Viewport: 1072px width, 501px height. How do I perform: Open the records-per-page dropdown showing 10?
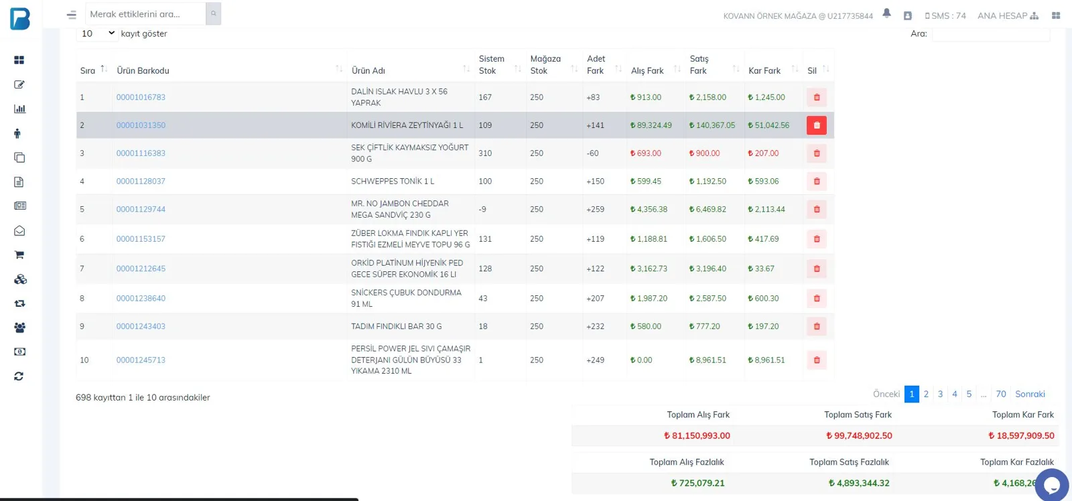[x=97, y=33]
